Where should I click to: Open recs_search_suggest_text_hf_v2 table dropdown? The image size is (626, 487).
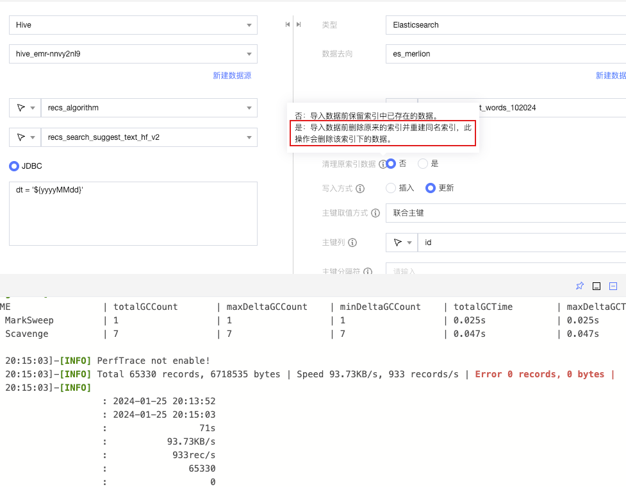pyautogui.click(x=149, y=137)
